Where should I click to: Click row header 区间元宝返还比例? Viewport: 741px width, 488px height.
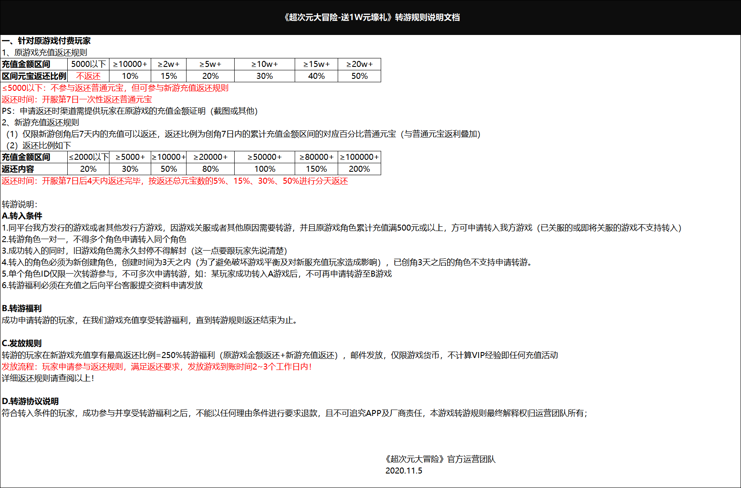pyautogui.click(x=34, y=76)
